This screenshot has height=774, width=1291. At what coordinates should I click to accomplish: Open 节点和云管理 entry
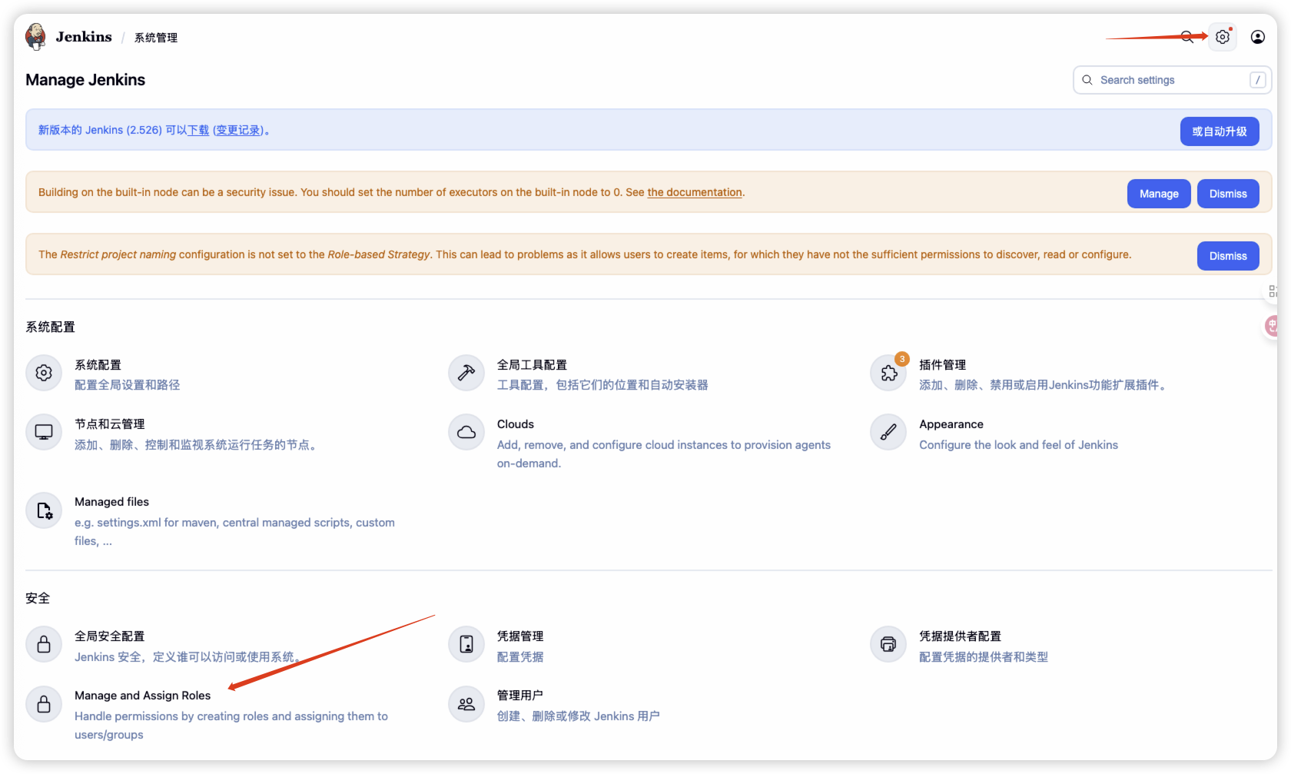pyautogui.click(x=109, y=424)
